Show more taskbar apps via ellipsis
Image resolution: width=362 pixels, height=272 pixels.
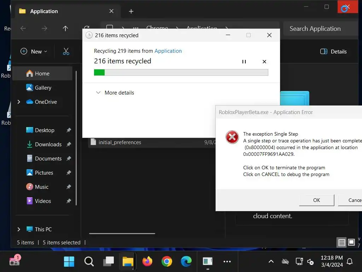click(x=227, y=262)
